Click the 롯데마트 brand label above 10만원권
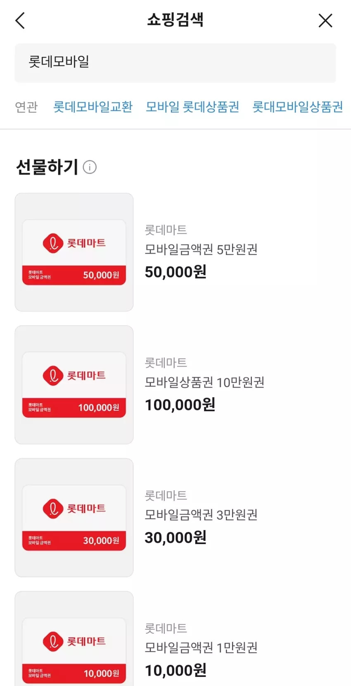 tap(166, 363)
